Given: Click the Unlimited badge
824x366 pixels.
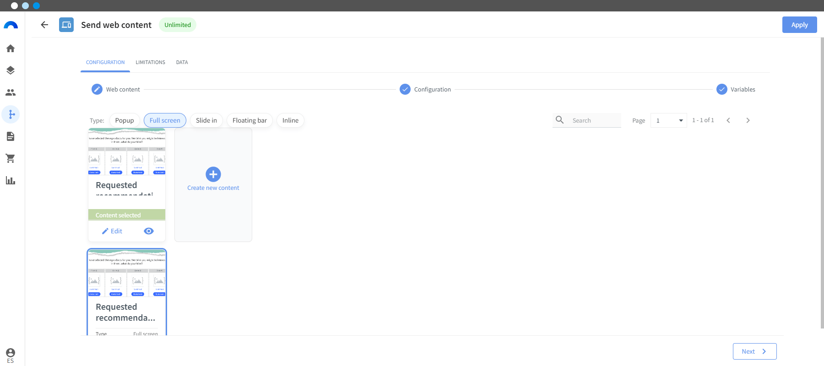Looking at the screenshot, I should tap(178, 25).
